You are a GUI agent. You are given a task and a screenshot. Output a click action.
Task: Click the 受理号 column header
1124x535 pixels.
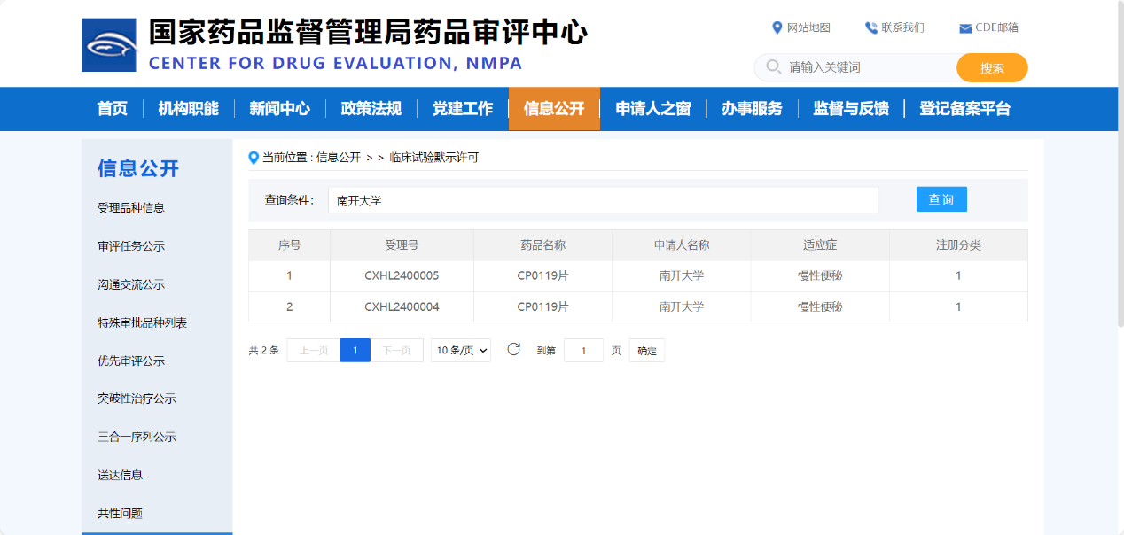[x=402, y=245]
